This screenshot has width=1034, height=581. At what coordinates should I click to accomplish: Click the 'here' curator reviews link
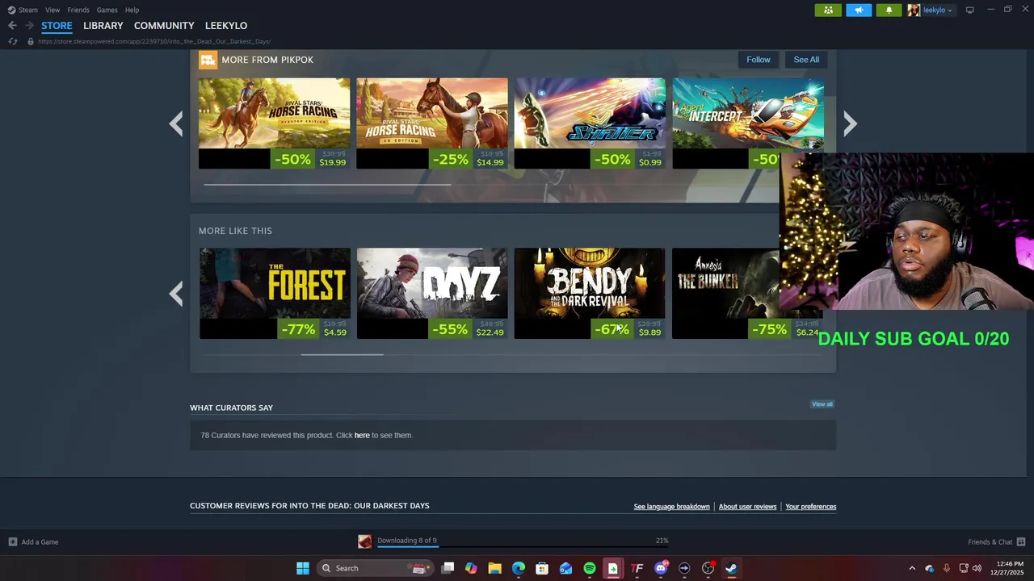click(362, 436)
